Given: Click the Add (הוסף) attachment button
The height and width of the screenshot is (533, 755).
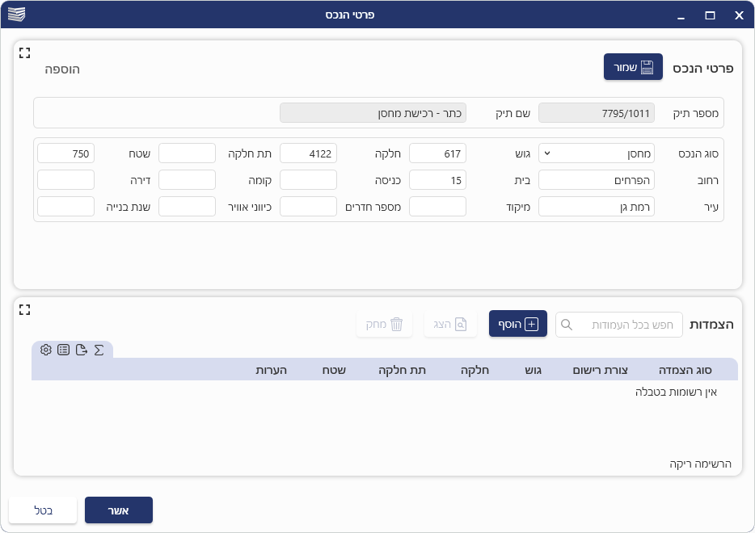Looking at the screenshot, I should click(x=518, y=324).
